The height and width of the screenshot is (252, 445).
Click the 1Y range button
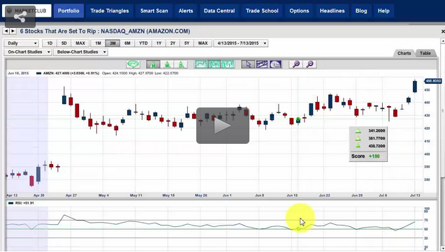click(159, 43)
